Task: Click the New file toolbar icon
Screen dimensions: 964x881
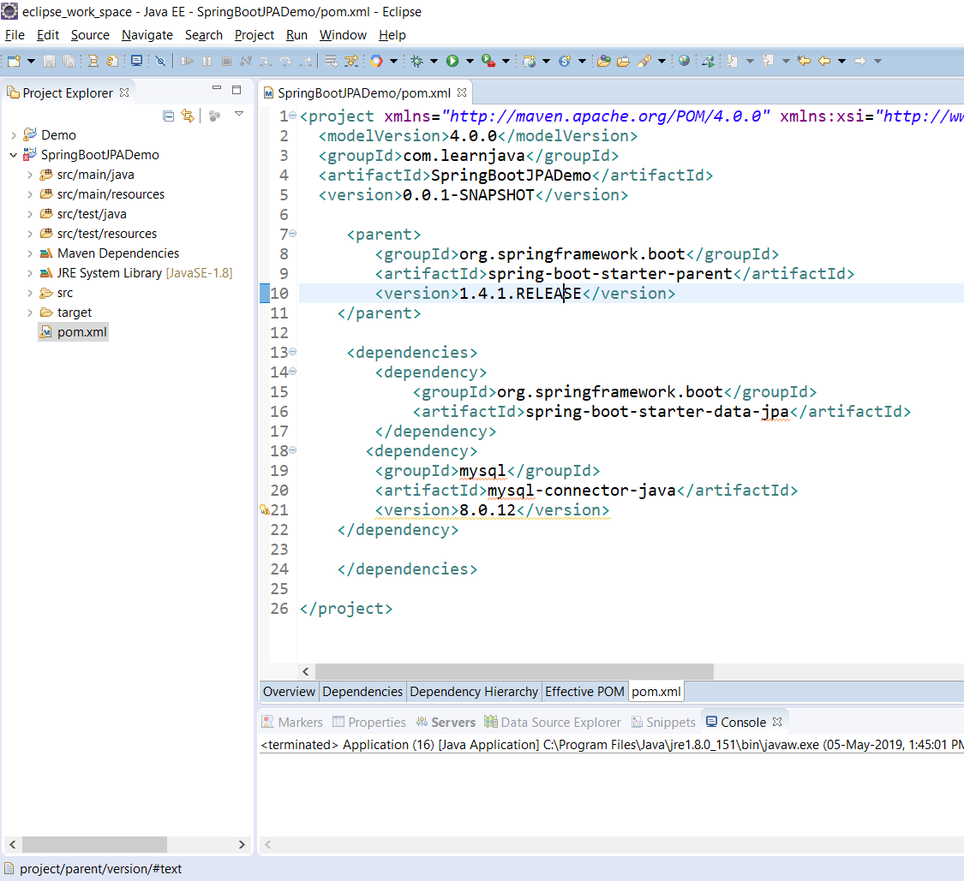Action: (14, 61)
